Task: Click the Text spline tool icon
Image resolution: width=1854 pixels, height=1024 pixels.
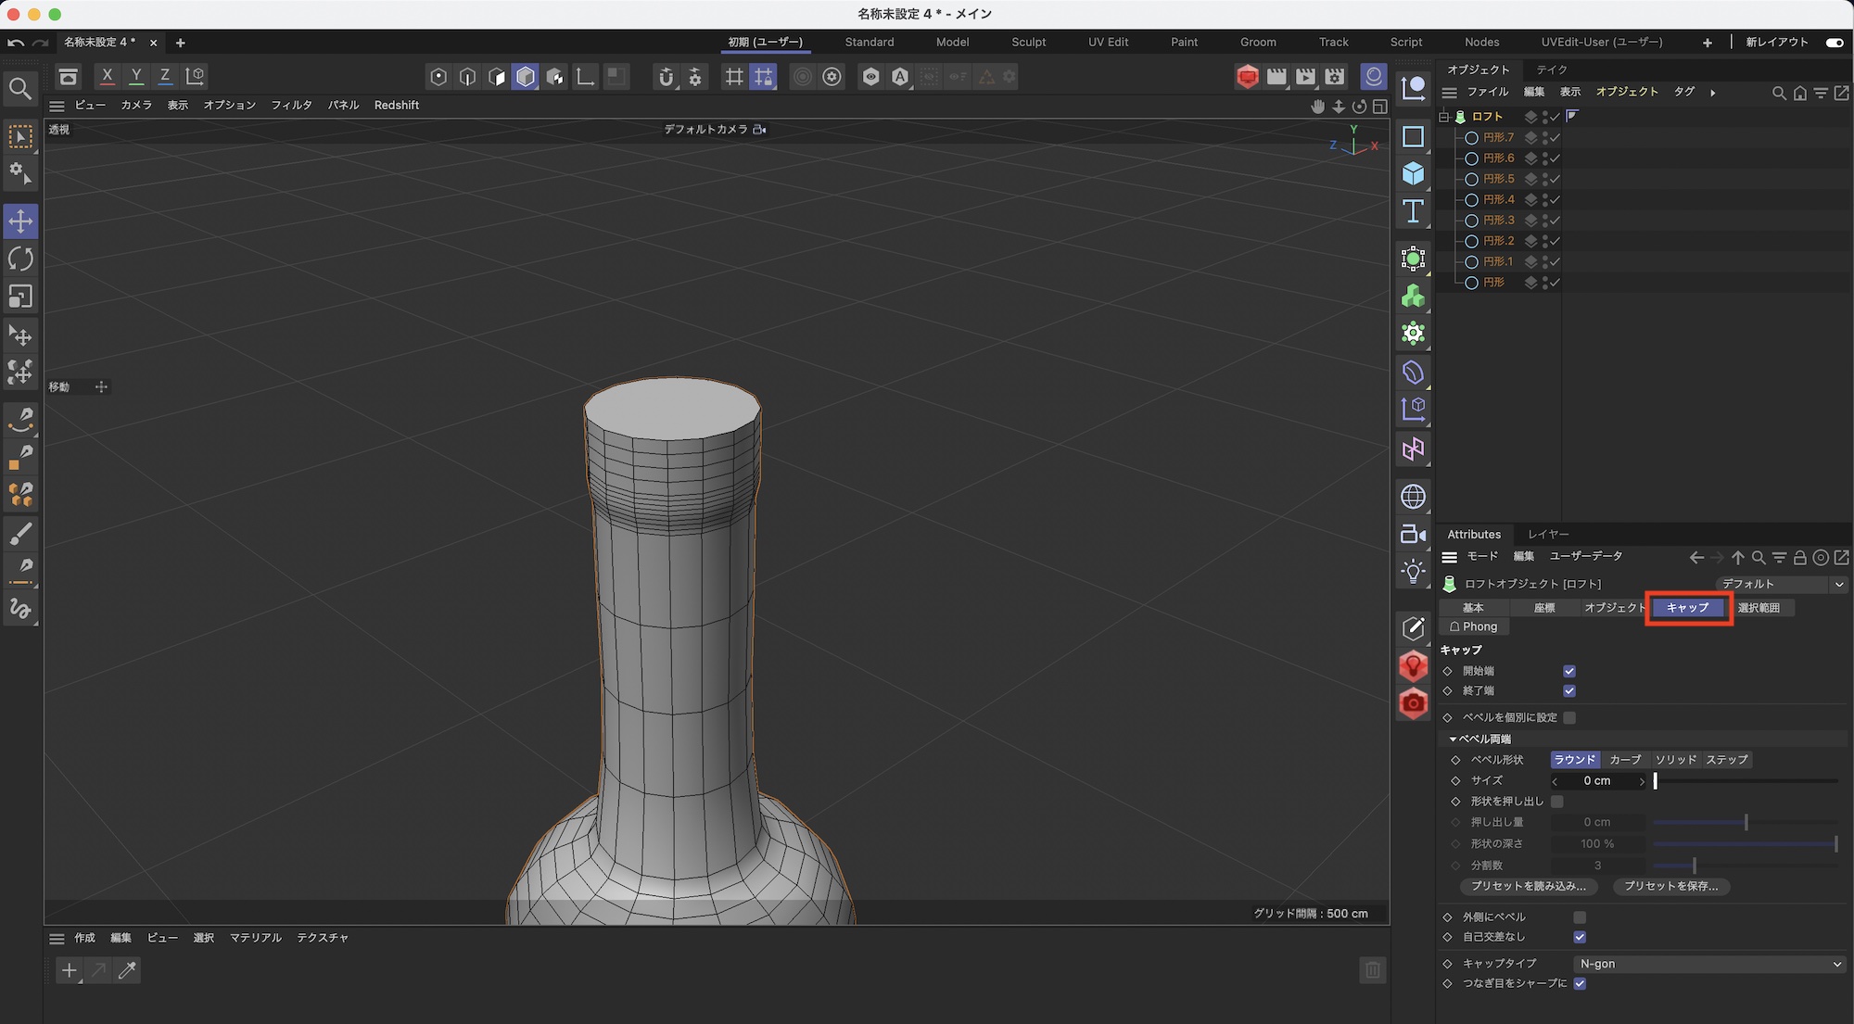Action: coord(1413,211)
